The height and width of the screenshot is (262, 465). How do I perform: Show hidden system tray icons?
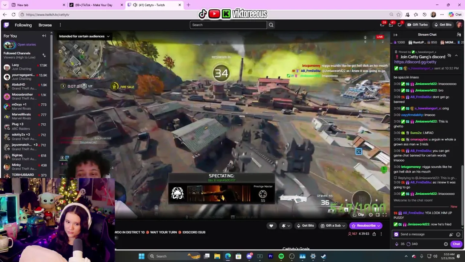tap(406, 256)
